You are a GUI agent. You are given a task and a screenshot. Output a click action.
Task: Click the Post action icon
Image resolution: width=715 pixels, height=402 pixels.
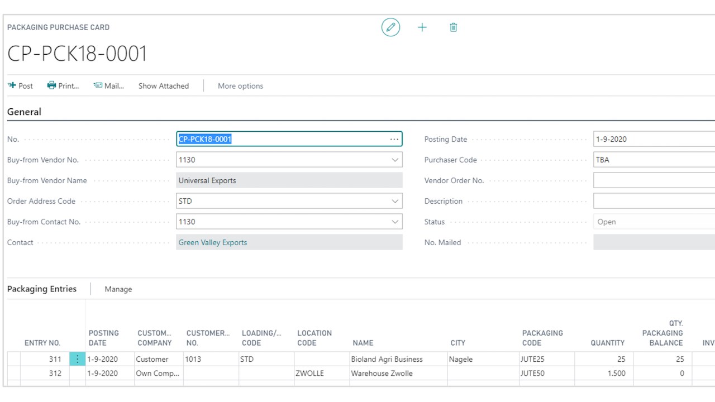[12, 85]
